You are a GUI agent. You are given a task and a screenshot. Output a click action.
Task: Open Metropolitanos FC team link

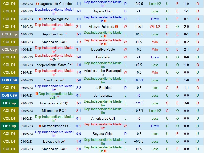(x=56, y=126)
